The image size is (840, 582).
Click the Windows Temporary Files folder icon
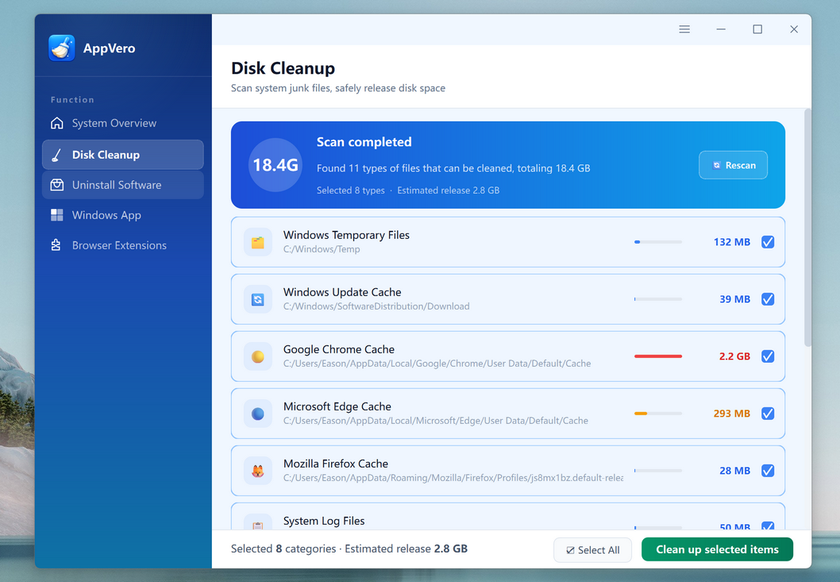(x=258, y=242)
